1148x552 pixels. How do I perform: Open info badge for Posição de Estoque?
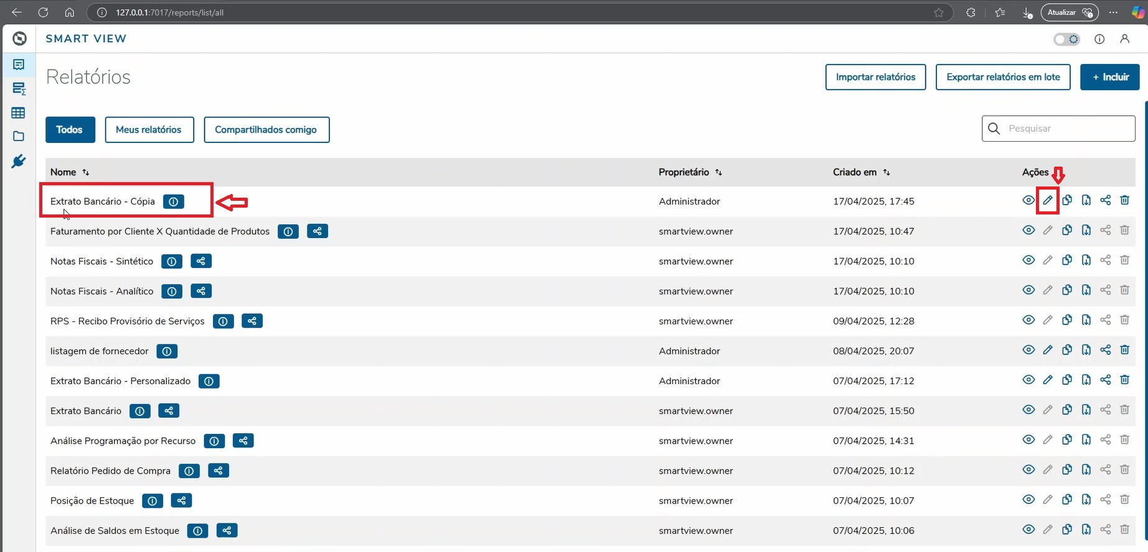click(x=153, y=501)
